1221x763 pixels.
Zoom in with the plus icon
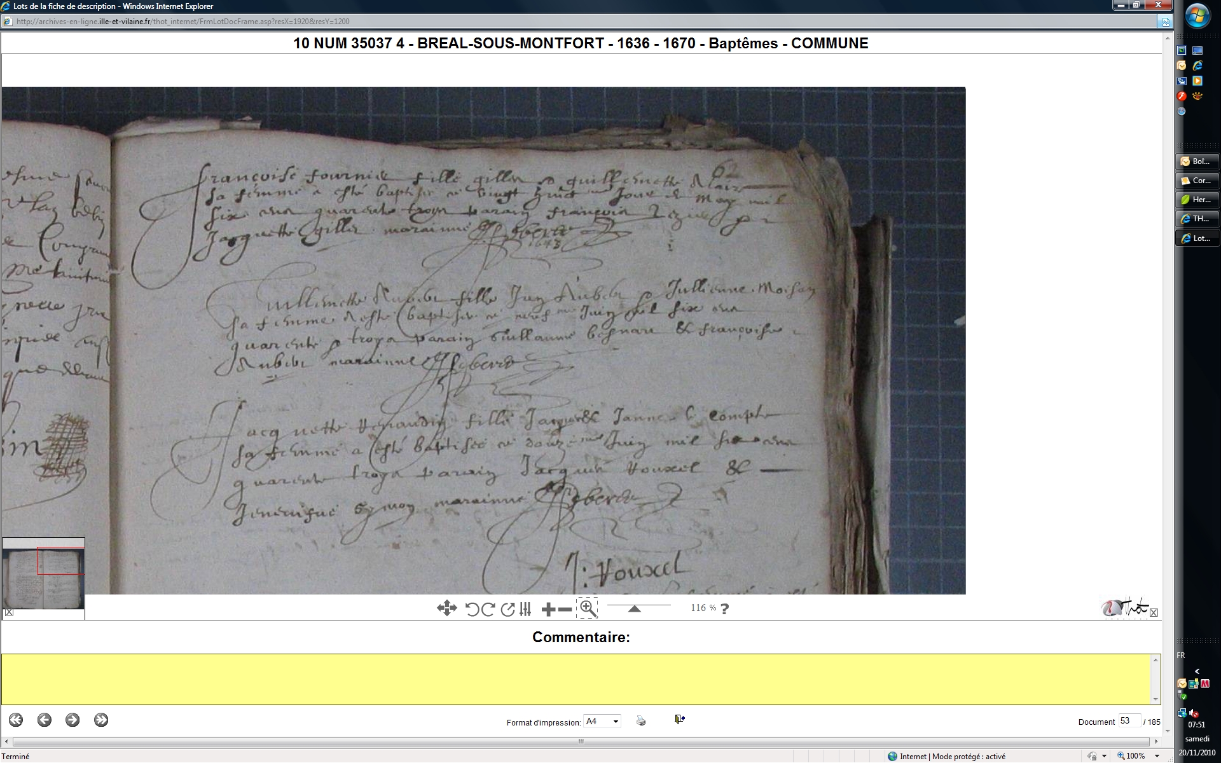point(548,609)
